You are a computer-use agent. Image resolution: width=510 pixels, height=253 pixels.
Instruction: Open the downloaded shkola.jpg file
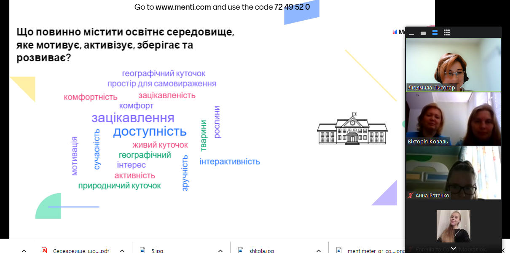tap(261, 250)
